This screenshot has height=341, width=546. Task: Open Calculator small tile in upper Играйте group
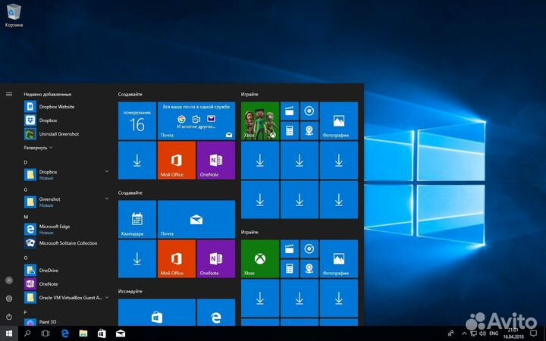pyautogui.click(x=290, y=130)
